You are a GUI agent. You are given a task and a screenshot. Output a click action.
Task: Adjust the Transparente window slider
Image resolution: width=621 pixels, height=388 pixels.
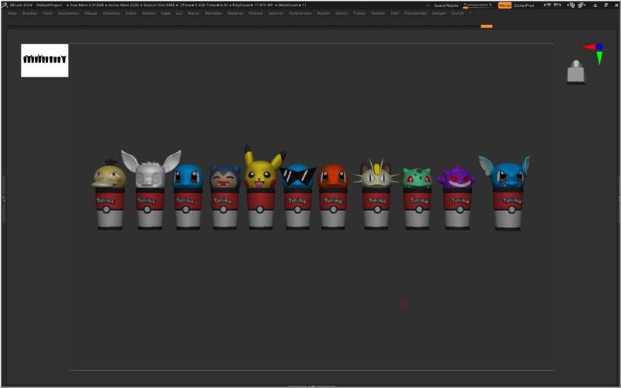(x=477, y=5)
